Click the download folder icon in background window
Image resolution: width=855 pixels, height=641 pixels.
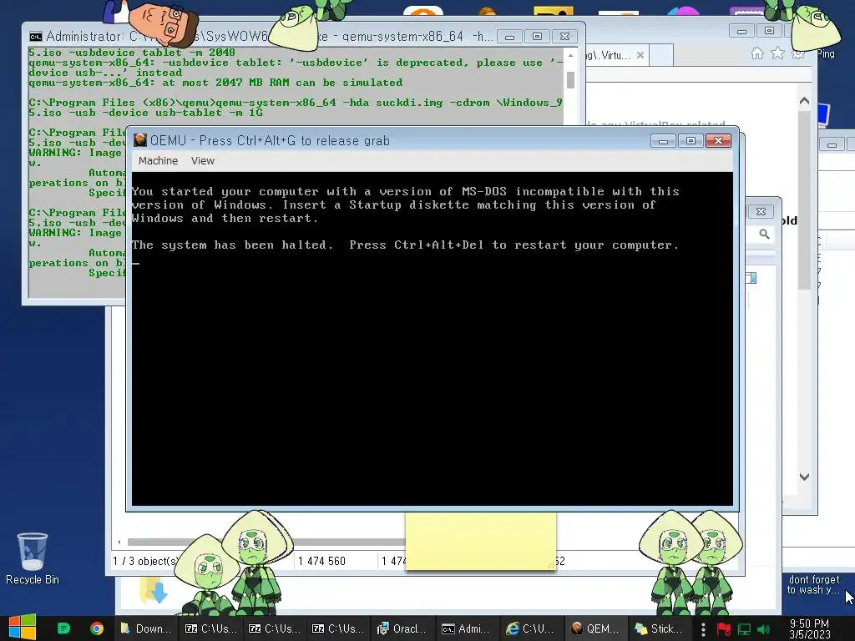[x=154, y=593]
